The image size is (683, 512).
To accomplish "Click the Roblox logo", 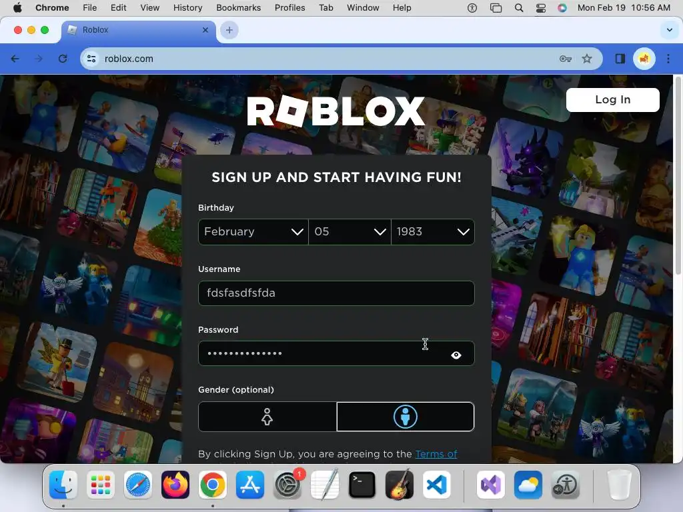I will [x=336, y=111].
